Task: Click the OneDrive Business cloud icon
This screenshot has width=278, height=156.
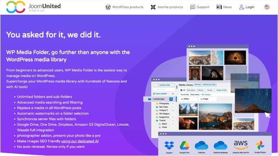Action: pos(220,145)
